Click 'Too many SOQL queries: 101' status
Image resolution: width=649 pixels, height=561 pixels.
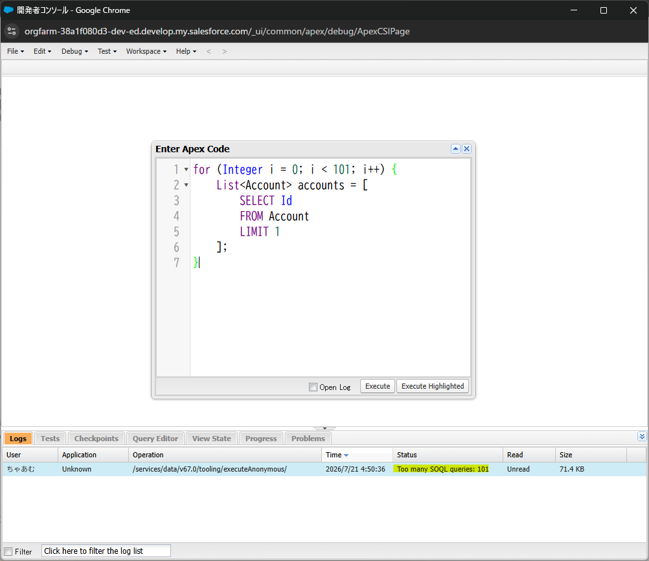pyautogui.click(x=442, y=469)
